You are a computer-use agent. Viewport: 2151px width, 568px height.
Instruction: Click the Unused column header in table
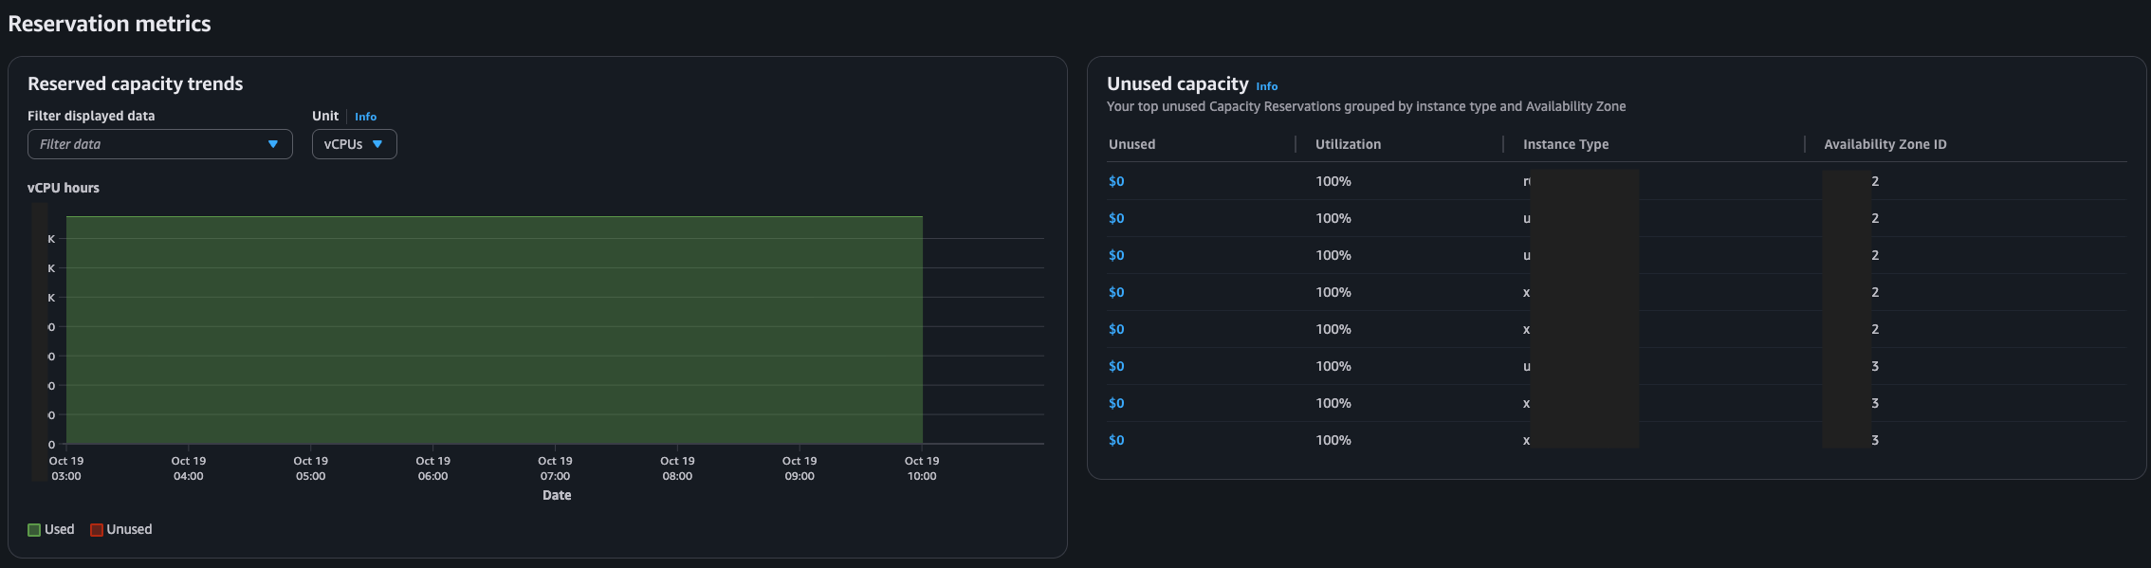1131,144
